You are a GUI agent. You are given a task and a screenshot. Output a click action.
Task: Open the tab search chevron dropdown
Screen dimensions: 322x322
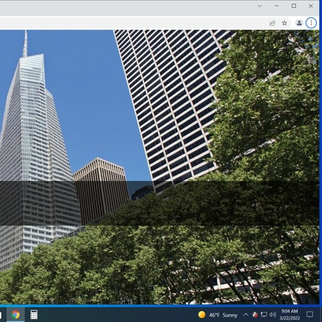[x=260, y=6]
